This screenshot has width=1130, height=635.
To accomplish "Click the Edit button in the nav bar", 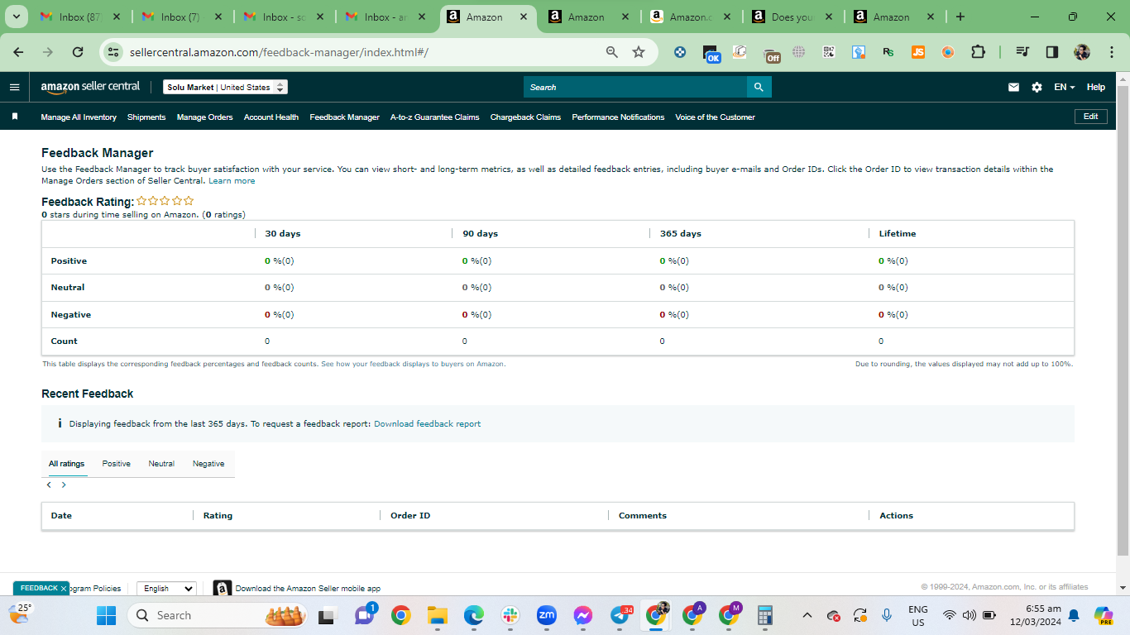I will coord(1090,117).
